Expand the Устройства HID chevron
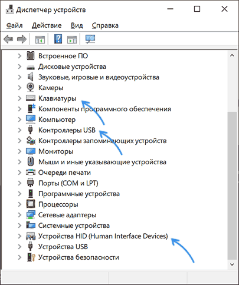The image size is (239, 285). pos(19,236)
